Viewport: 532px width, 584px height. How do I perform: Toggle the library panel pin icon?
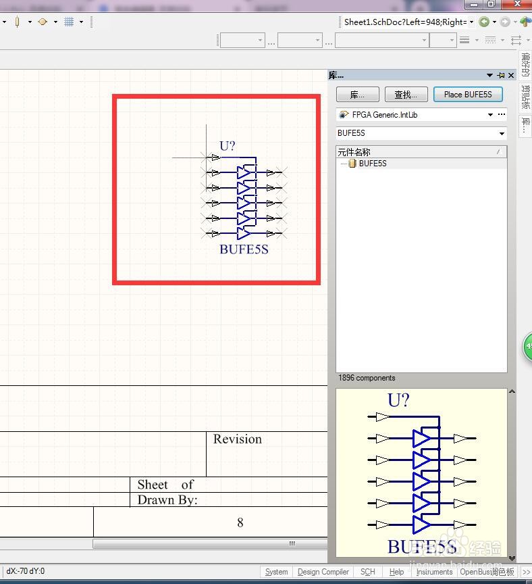pos(501,75)
